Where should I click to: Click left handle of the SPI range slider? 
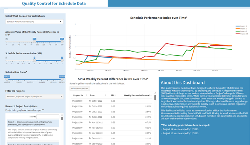coord(34,60)
